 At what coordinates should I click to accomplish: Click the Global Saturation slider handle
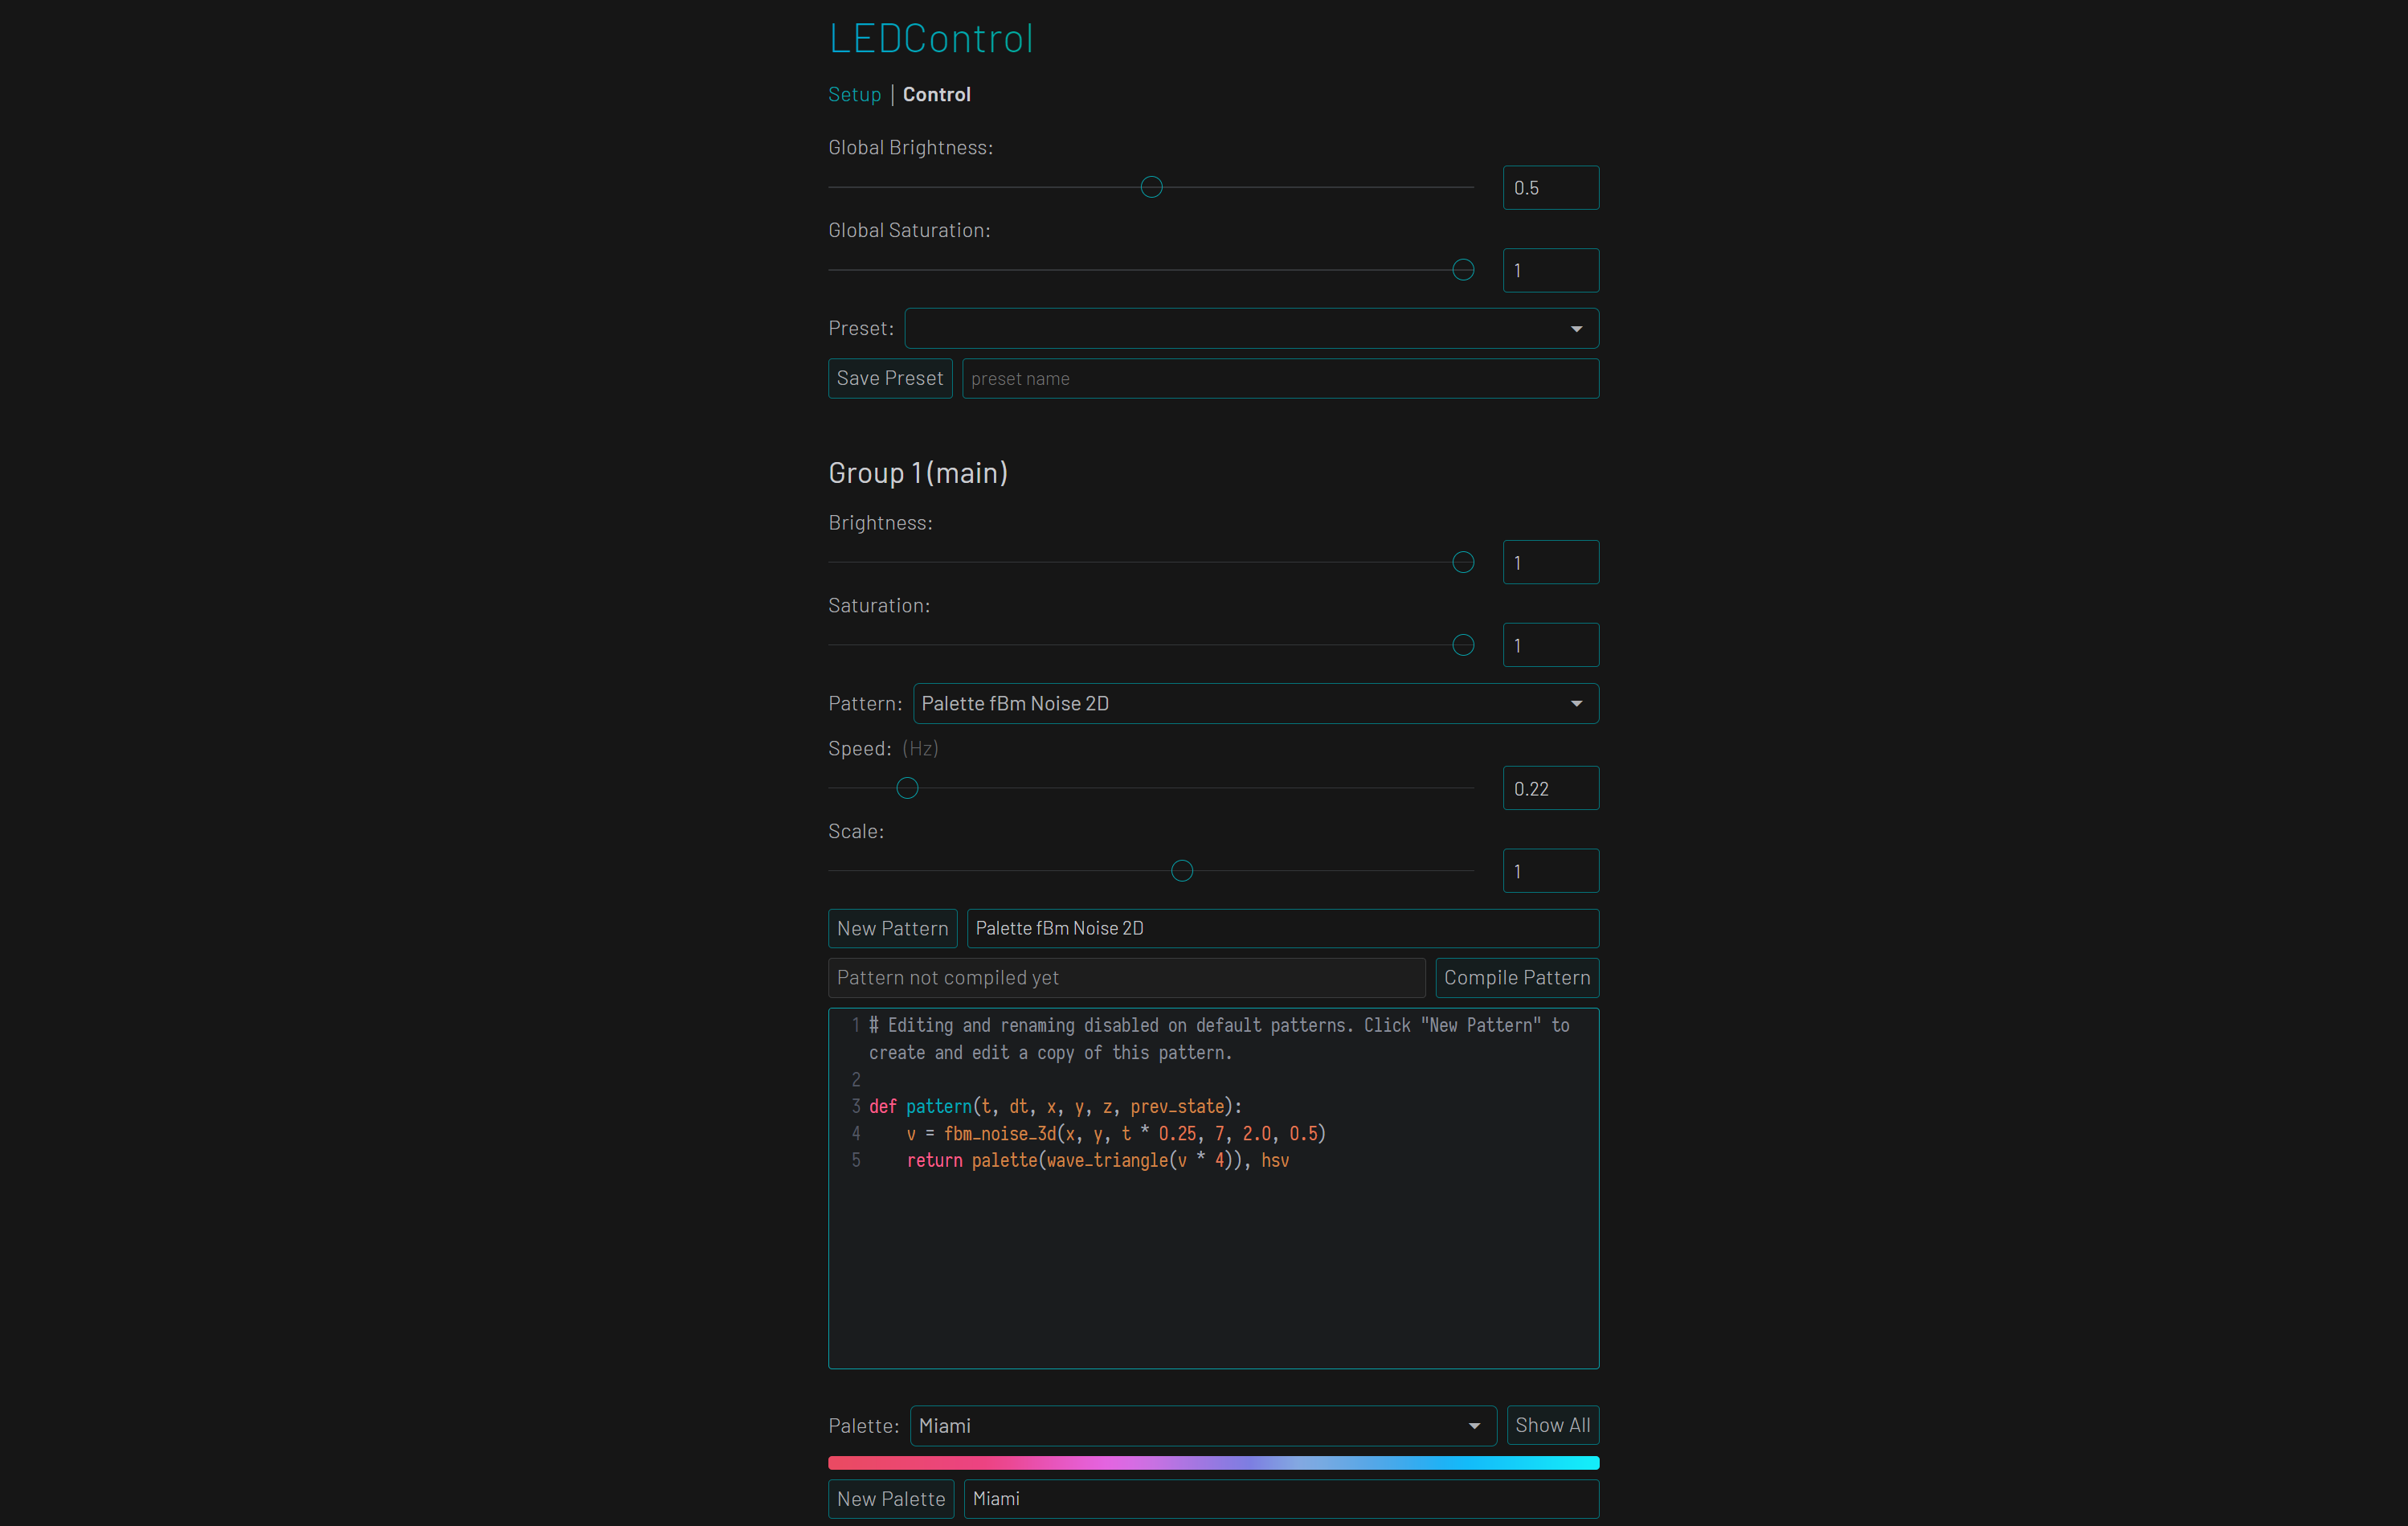coord(1462,270)
